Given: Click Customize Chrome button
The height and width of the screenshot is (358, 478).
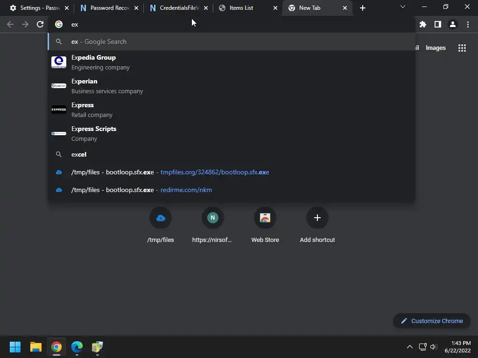Looking at the screenshot, I should (x=432, y=321).
